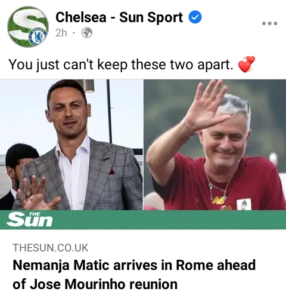Open headline "Nemanja Matic arrives in Rome ahead"
This screenshot has width=286, height=304.
click(x=134, y=265)
